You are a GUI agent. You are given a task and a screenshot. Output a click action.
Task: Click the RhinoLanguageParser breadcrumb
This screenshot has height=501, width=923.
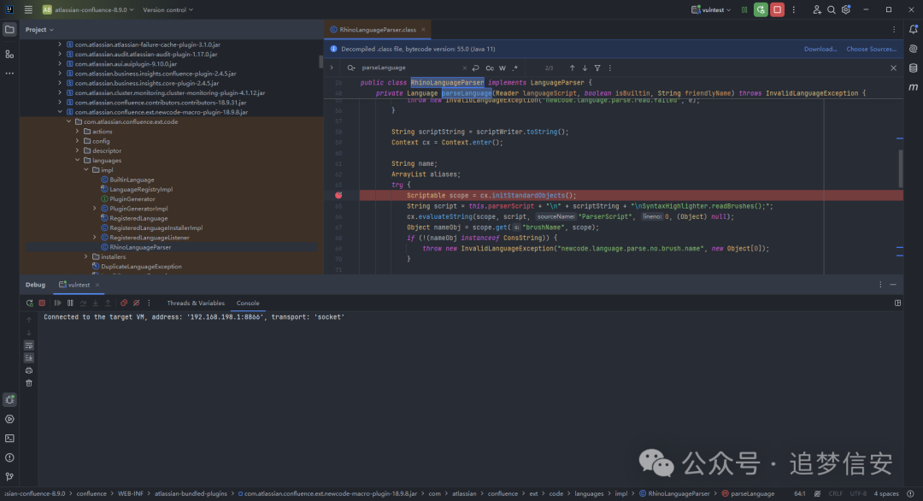[x=674, y=494]
